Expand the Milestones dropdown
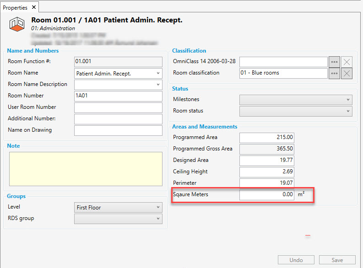This screenshot has height=268, width=363. click(348, 99)
